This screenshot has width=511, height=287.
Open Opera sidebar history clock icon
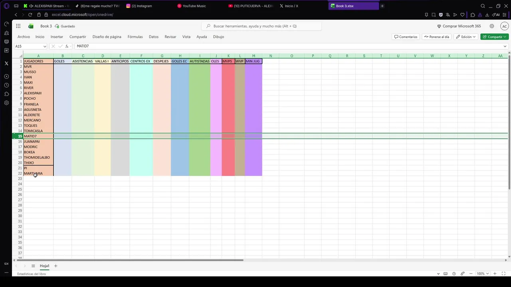6,85
